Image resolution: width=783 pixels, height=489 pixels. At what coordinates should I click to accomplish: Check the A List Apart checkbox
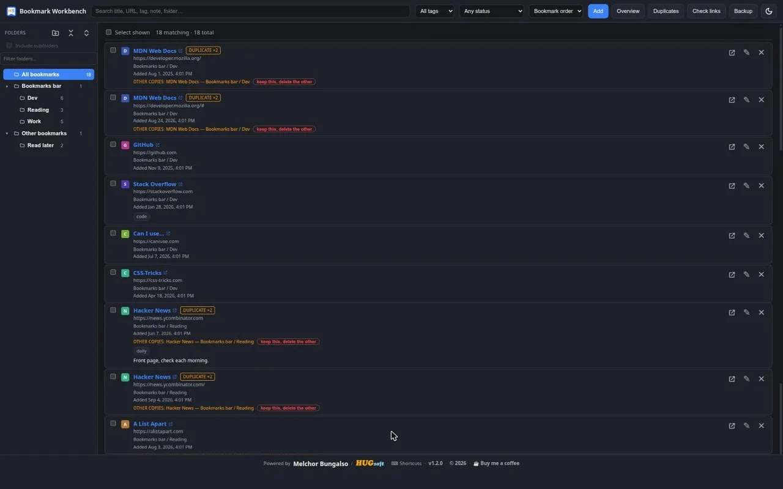(x=113, y=423)
